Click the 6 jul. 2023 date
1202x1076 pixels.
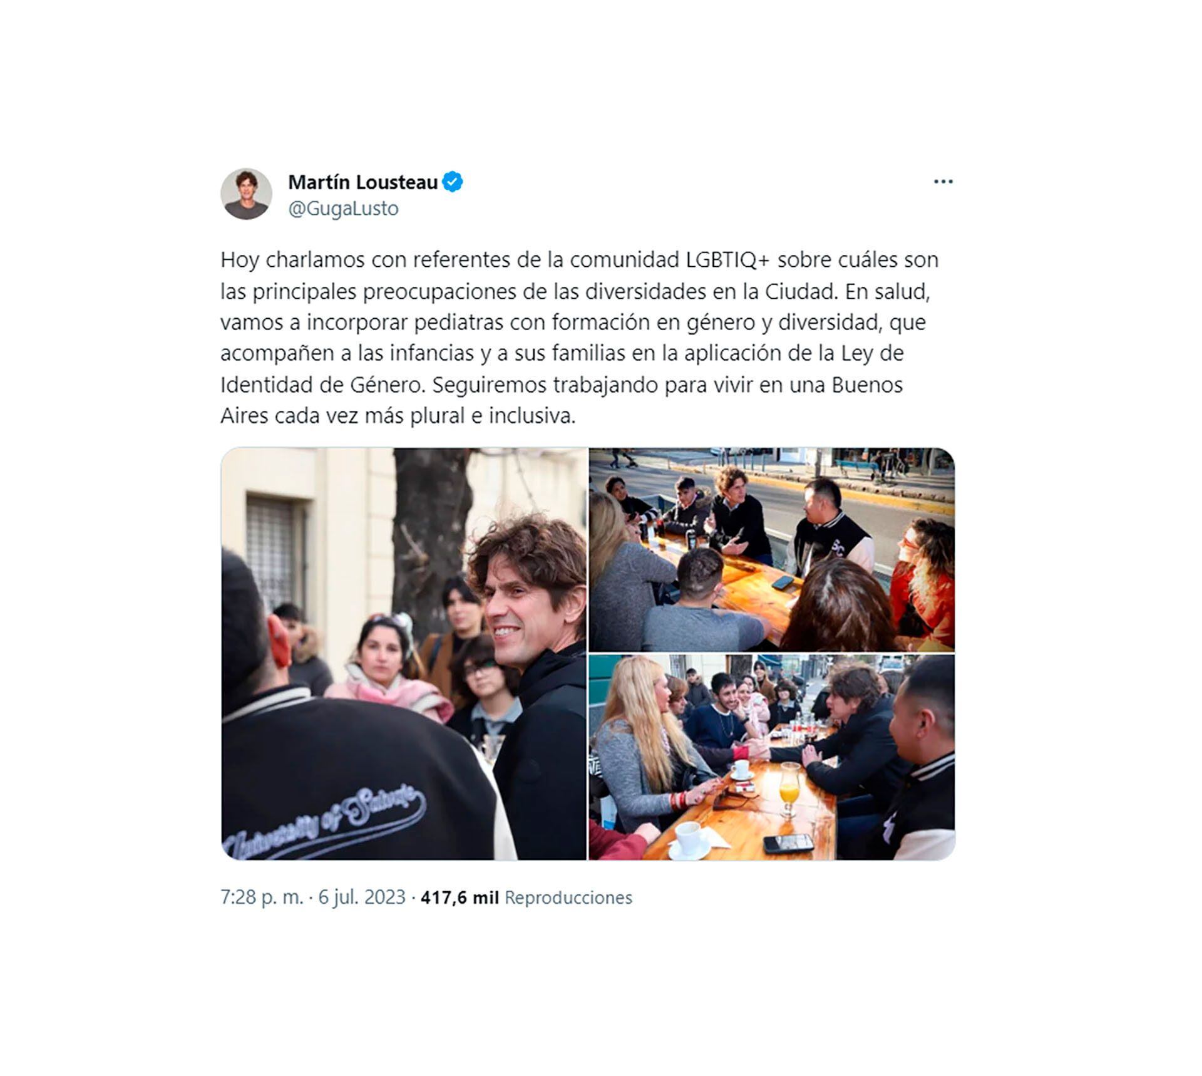point(362,898)
